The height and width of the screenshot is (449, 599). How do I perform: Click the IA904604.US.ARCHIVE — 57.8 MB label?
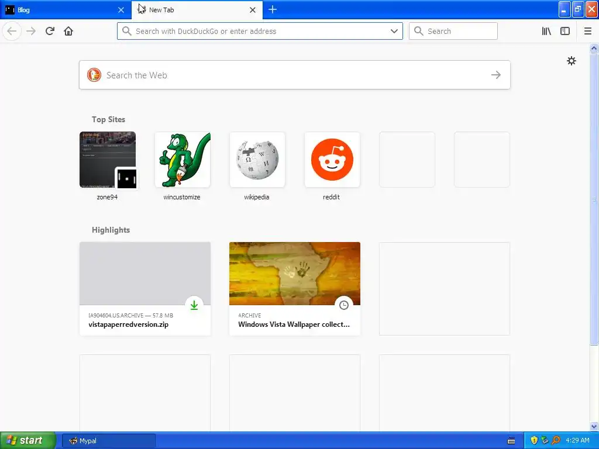[x=130, y=315]
